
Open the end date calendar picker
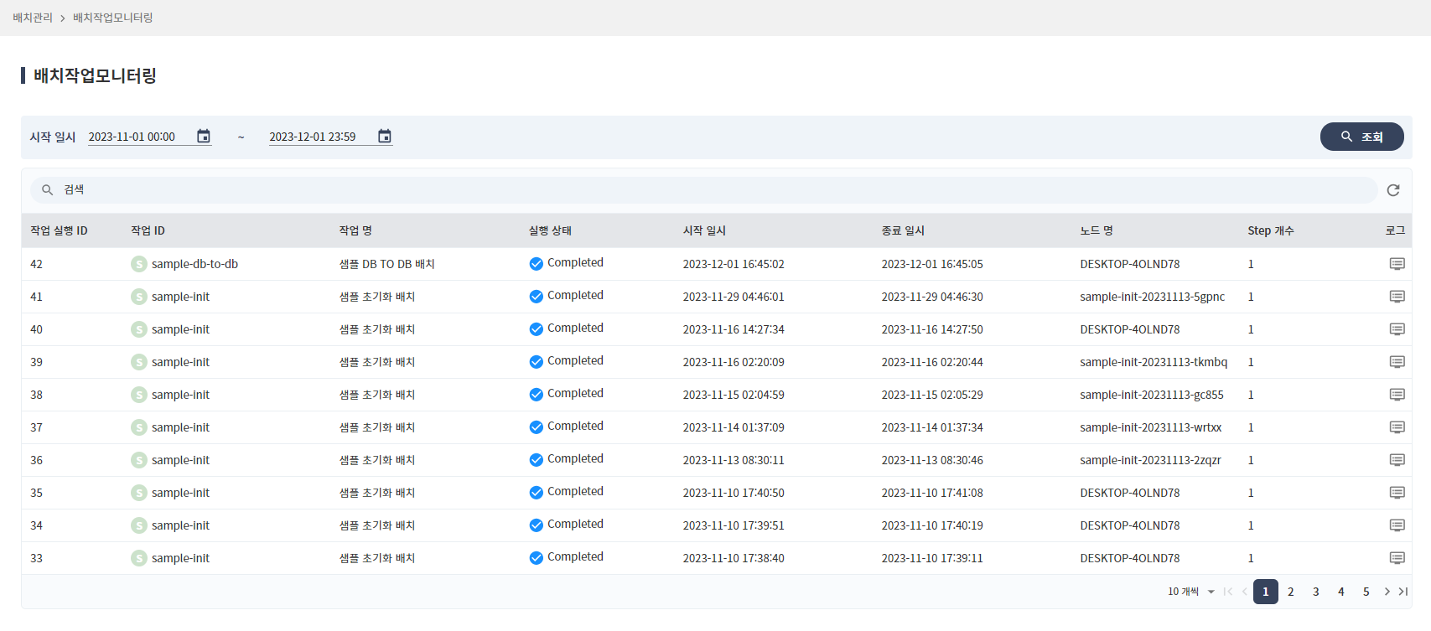[x=384, y=137]
